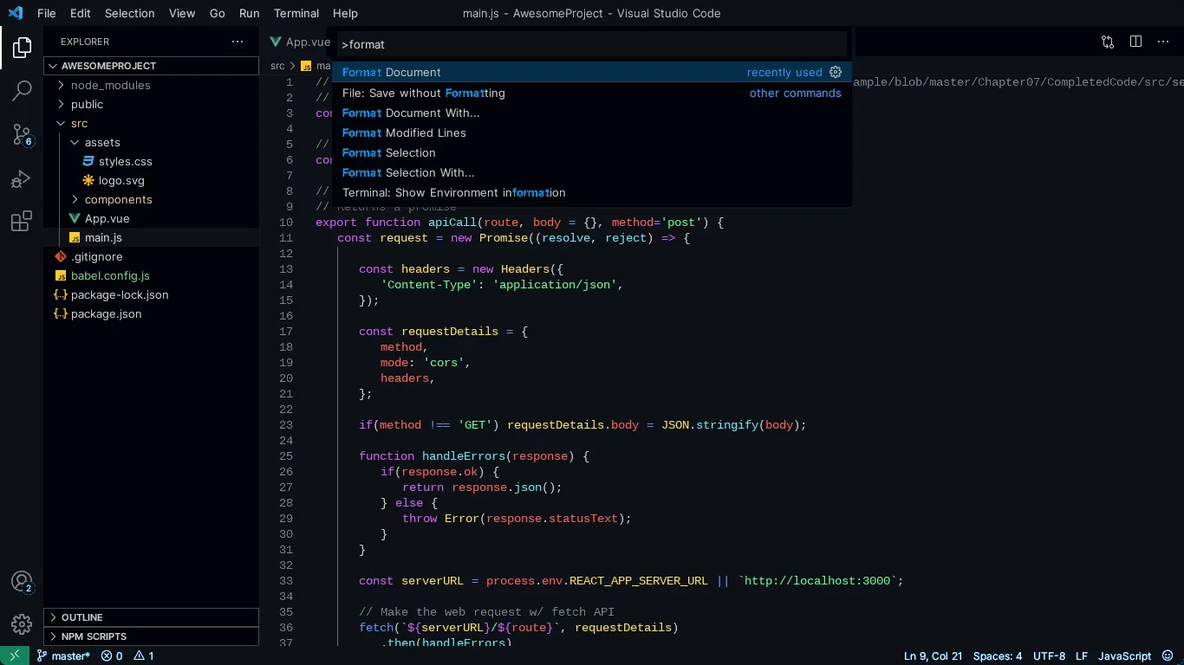Select main.js in the explorer tree
This screenshot has width=1184, height=665.
pyautogui.click(x=152, y=237)
